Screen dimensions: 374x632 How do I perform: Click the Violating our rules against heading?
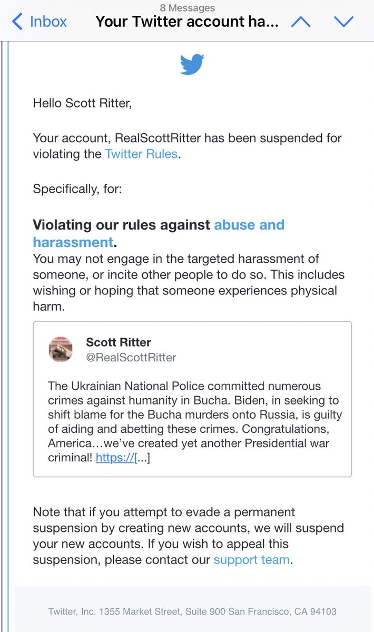[x=121, y=225]
